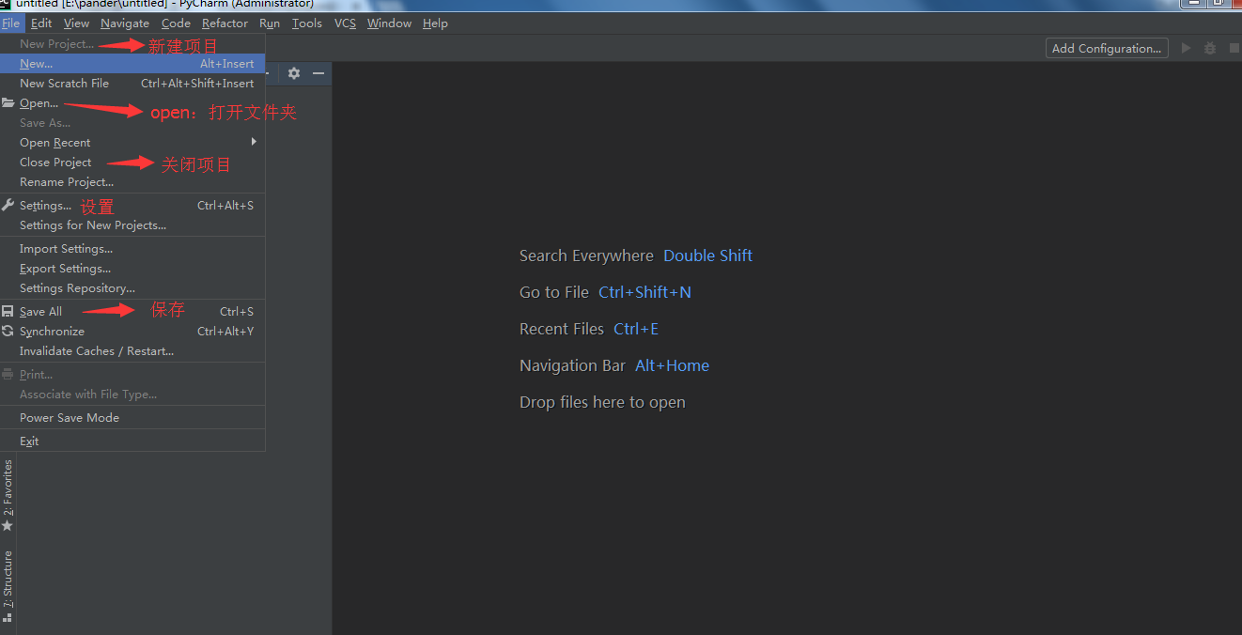1242x635 pixels.
Task: Choose Rename Project... menu entry
Action: 132,182
